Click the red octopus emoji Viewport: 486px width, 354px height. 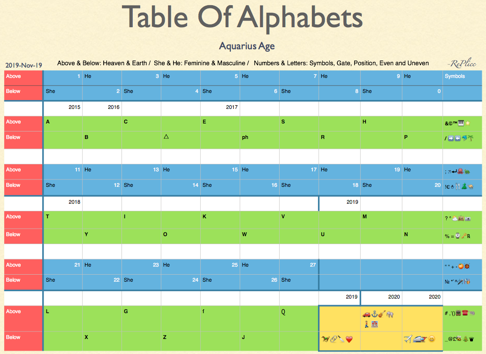click(461, 171)
